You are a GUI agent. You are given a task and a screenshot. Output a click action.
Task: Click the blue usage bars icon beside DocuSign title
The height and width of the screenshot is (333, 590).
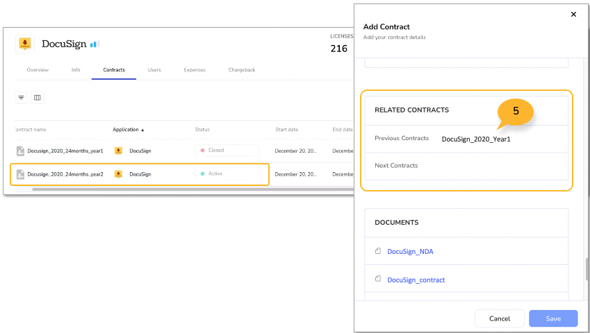pyautogui.click(x=95, y=44)
